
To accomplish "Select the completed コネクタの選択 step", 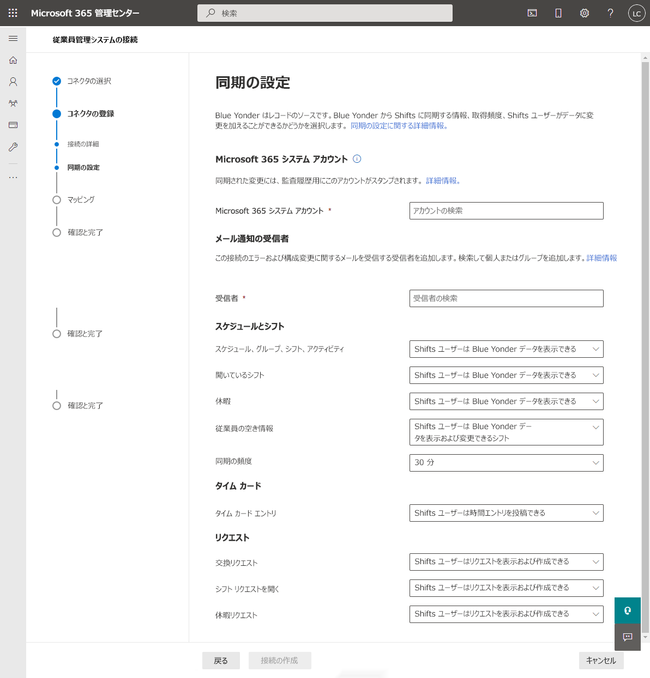I will [82, 81].
